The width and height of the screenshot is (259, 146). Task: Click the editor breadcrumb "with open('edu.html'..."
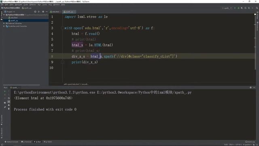tap(76, 84)
